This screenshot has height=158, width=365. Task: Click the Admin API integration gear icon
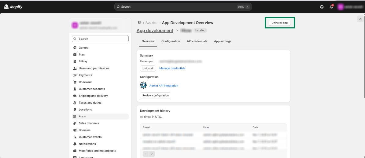pos(143,85)
